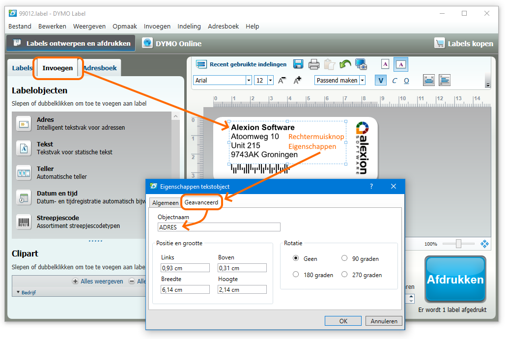Collapse the Bedrijf clipart category

click(18, 292)
